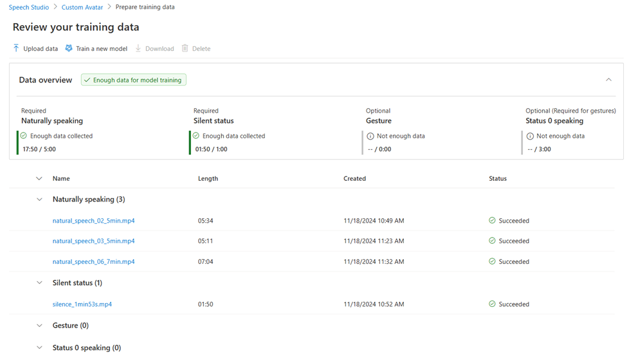The image size is (627, 361).
Task: Collapse the Data overview panel
Action: tap(608, 80)
